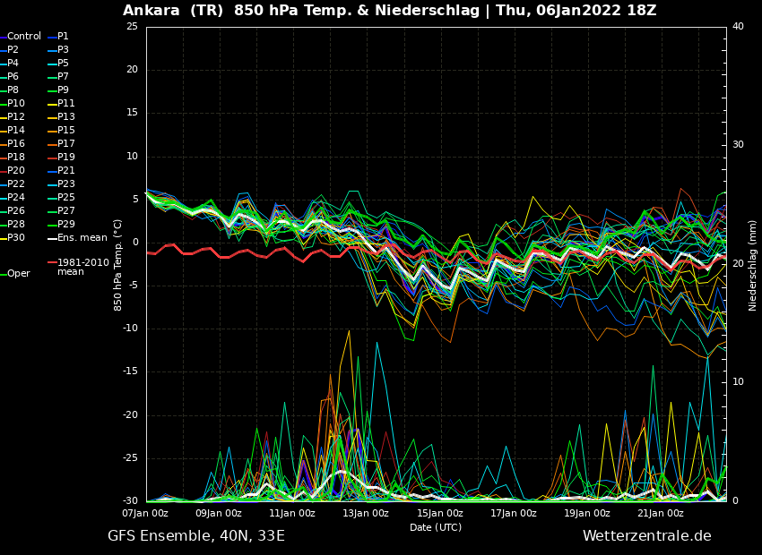Click the 'P17' legend label
The image size is (762, 555).
coord(66,143)
